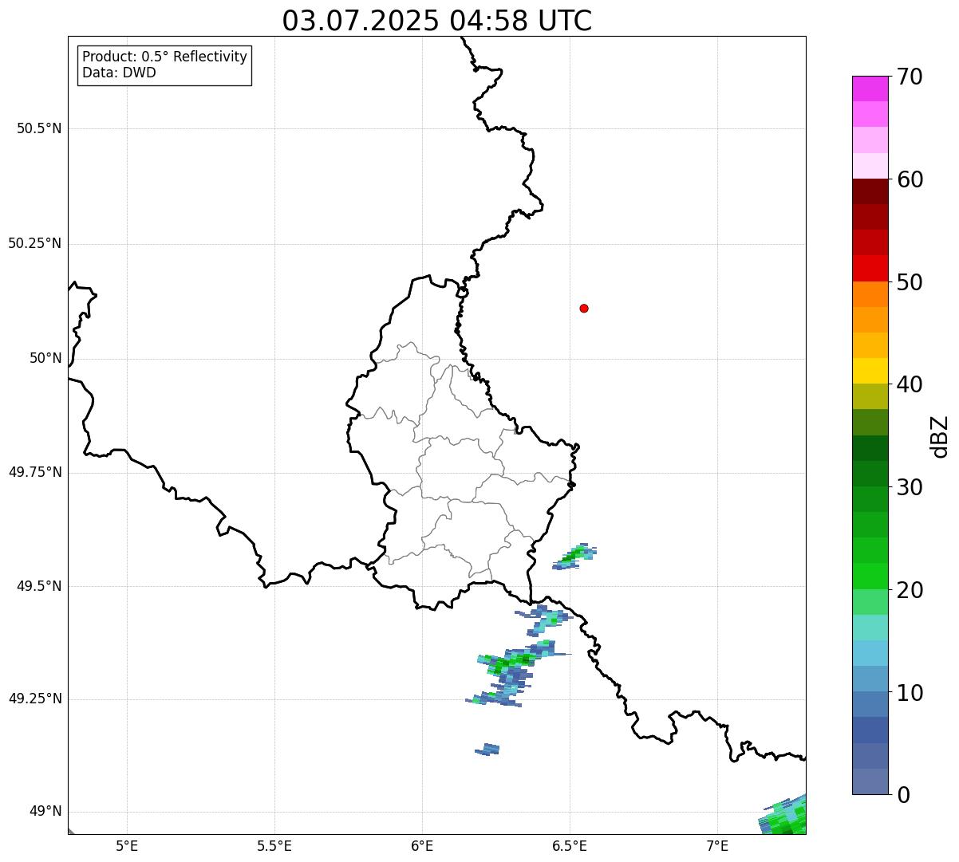959x862 pixels.
Task: Click the 49°N latitude label
Action: click(45, 811)
